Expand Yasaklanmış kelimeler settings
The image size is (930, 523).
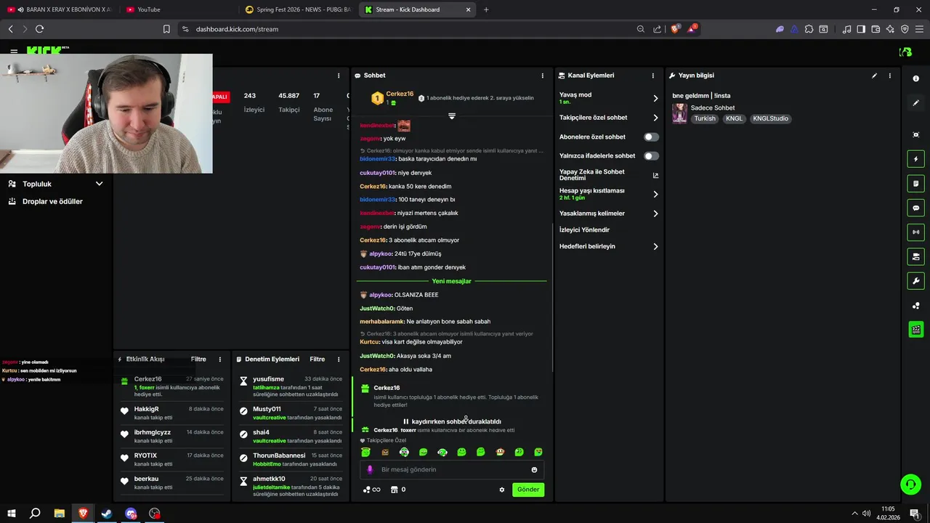655,214
